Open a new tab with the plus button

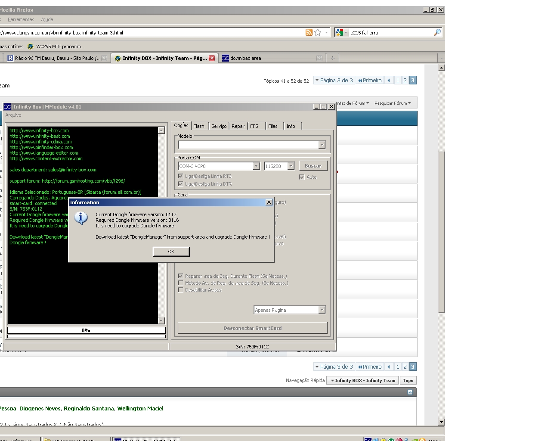[x=333, y=58]
